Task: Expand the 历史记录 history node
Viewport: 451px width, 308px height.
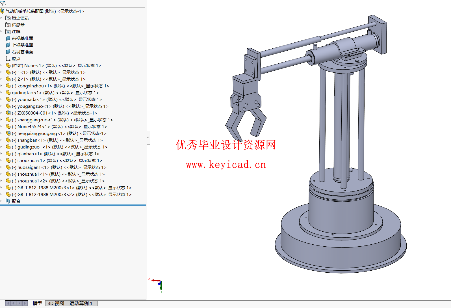Action: (1, 18)
